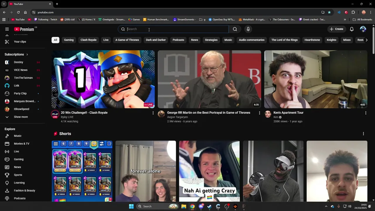Open browser extensions puzzle icon
This screenshot has height=211, width=375.
(353, 12)
